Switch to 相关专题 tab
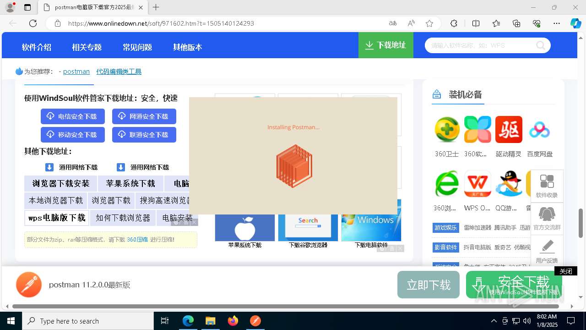Viewport: 586px width, 330px height. pos(87,47)
